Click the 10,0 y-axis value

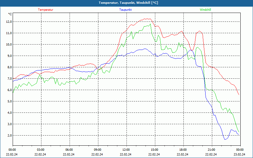(x=9, y=45)
